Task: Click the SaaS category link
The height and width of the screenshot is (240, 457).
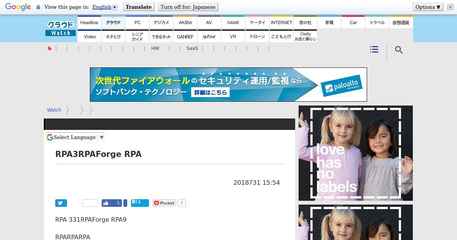Action: [192, 48]
